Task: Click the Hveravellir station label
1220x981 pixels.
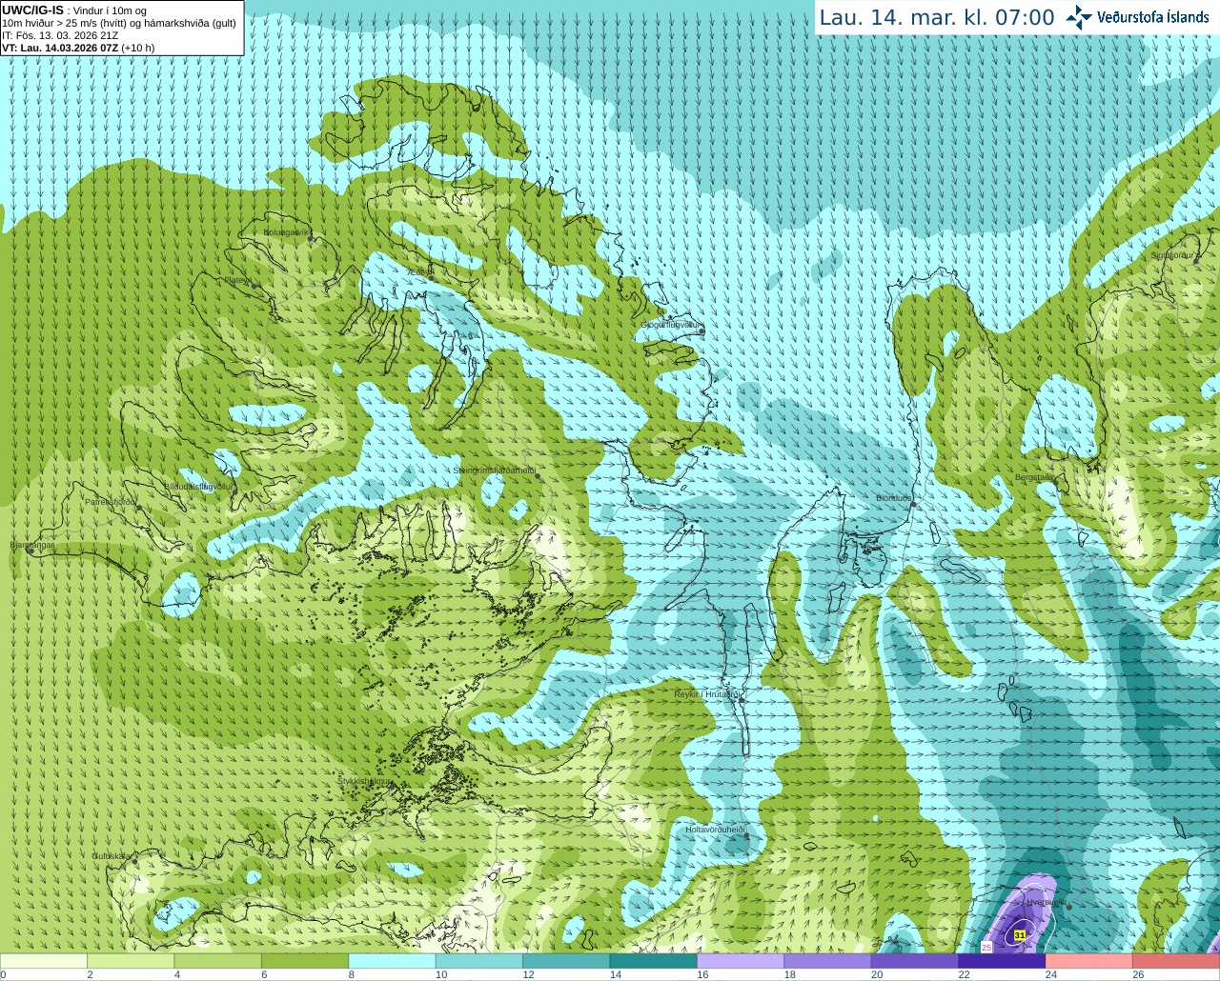Action: point(1046,901)
